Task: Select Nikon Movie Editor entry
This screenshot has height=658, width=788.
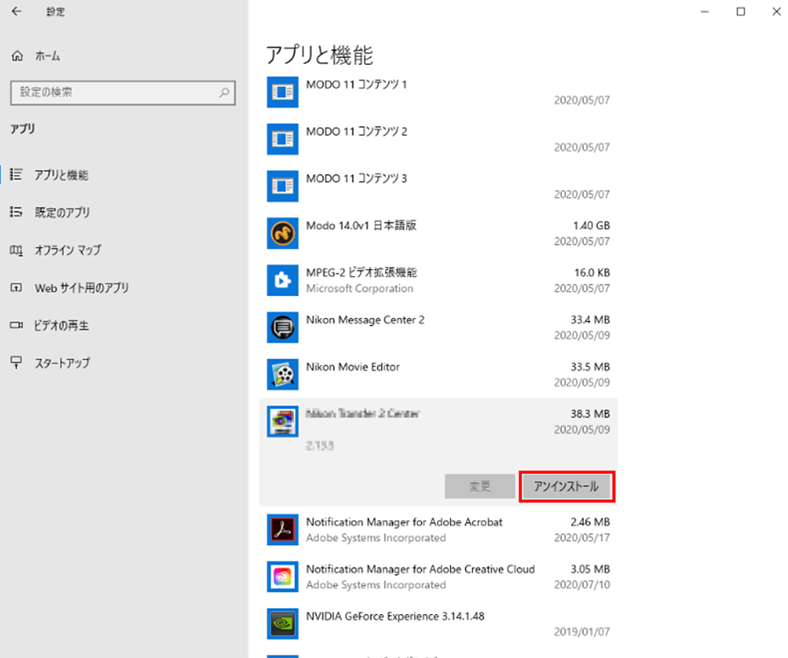Action: [x=439, y=374]
